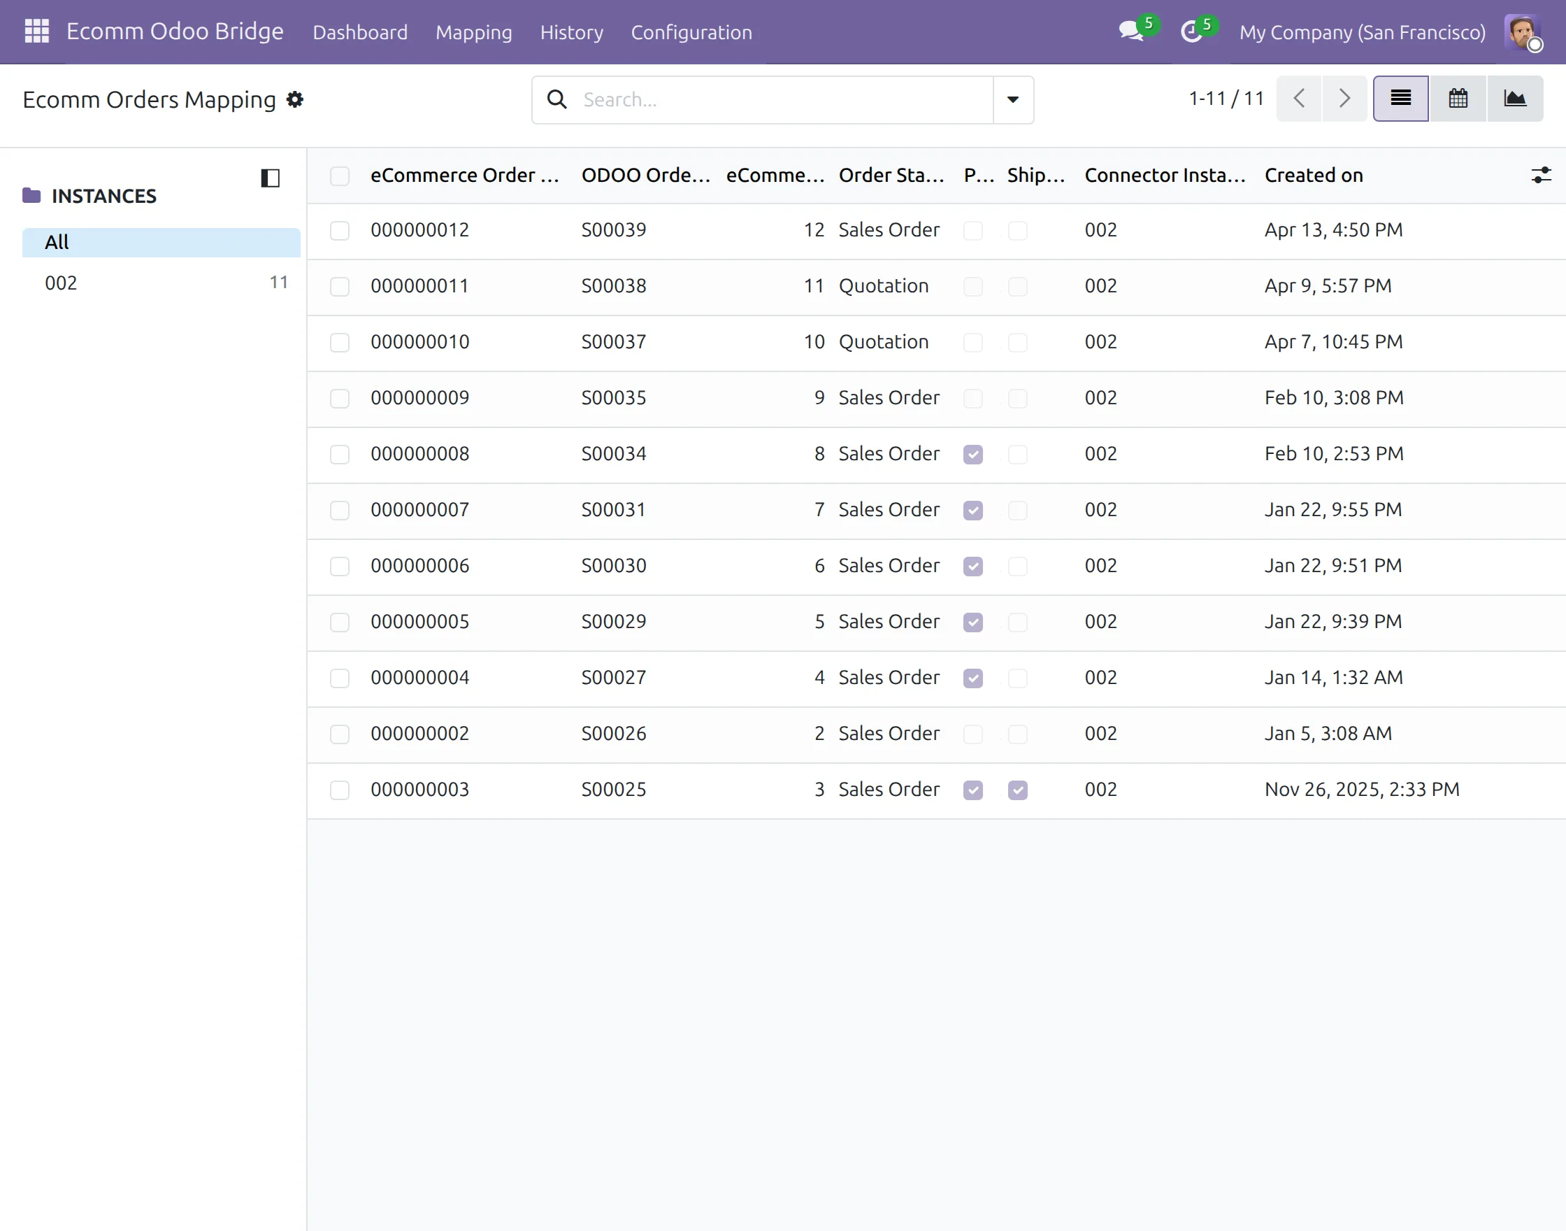Click the S00026 order cell
1566x1231 pixels.
(614, 734)
